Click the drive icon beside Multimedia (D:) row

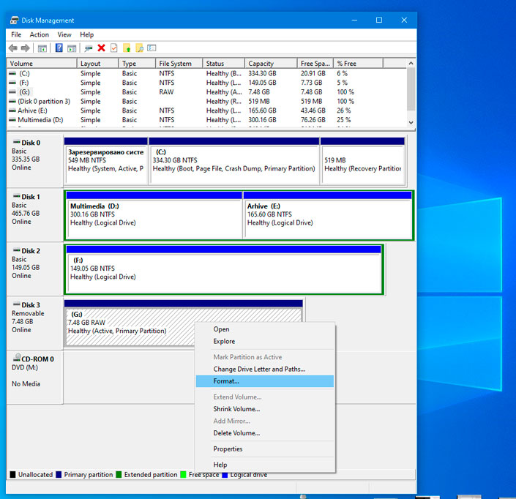pyautogui.click(x=12, y=120)
